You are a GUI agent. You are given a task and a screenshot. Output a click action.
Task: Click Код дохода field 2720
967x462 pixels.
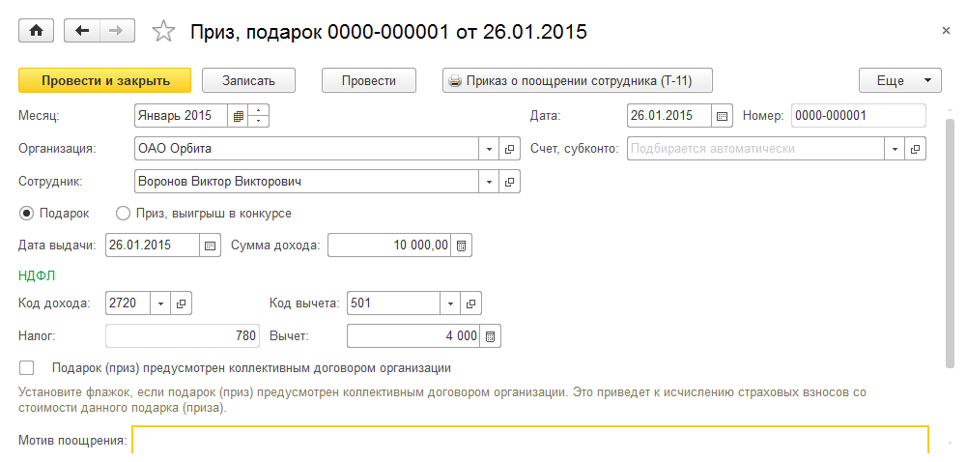tap(128, 303)
